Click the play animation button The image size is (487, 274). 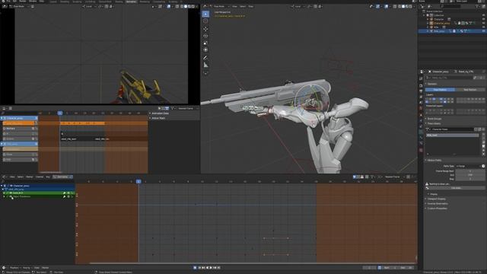point(211,267)
